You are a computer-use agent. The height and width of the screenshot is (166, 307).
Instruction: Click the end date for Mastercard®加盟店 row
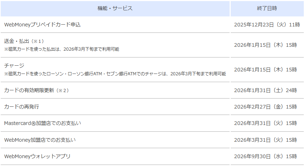pyautogui.click(x=265, y=123)
